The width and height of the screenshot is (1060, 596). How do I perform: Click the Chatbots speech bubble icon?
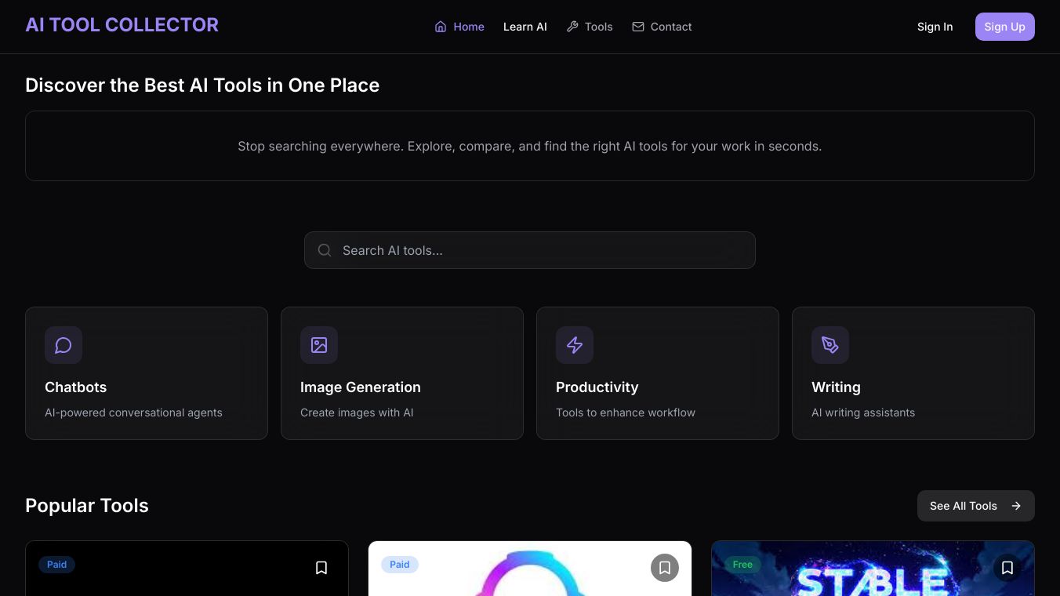point(64,345)
